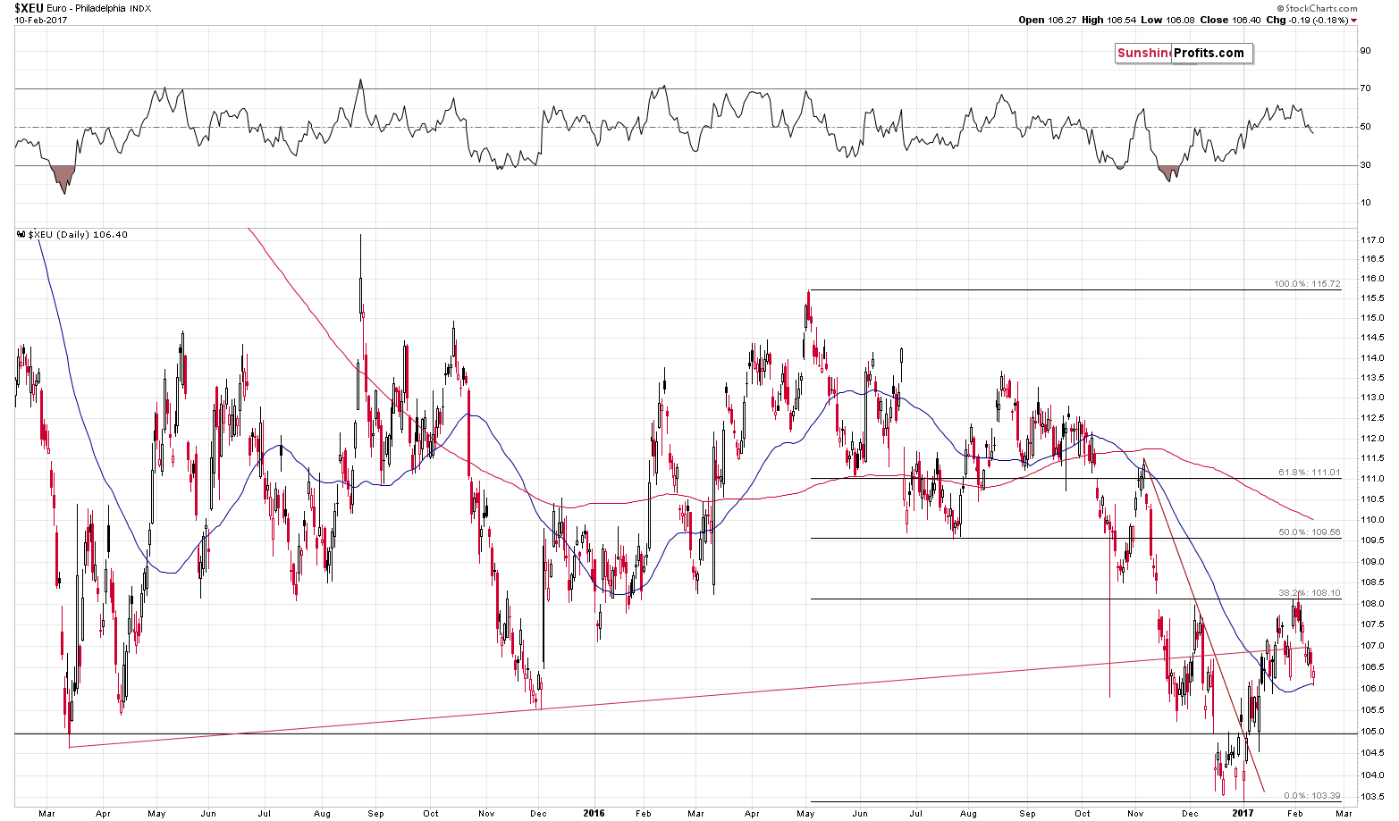Click the 111.5 price axis label
Screen dimensions: 1399x821
point(1372,458)
